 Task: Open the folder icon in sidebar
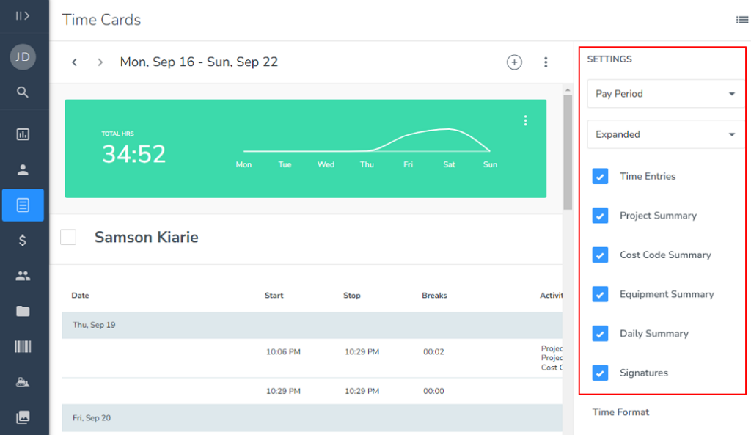coord(23,311)
